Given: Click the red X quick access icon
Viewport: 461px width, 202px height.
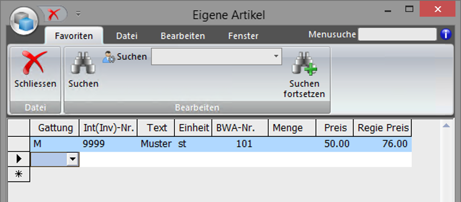Looking at the screenshot, I should point(54,14).
